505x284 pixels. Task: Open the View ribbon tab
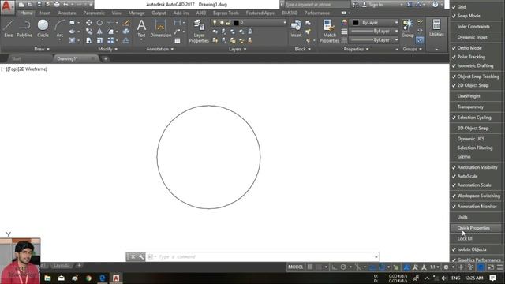(116, 13)
